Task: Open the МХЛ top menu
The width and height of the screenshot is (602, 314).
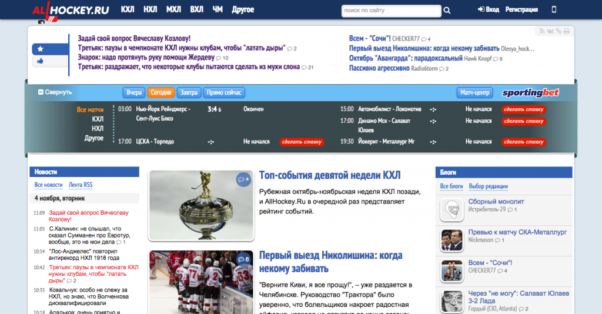Action: click(x=173, y=9)
